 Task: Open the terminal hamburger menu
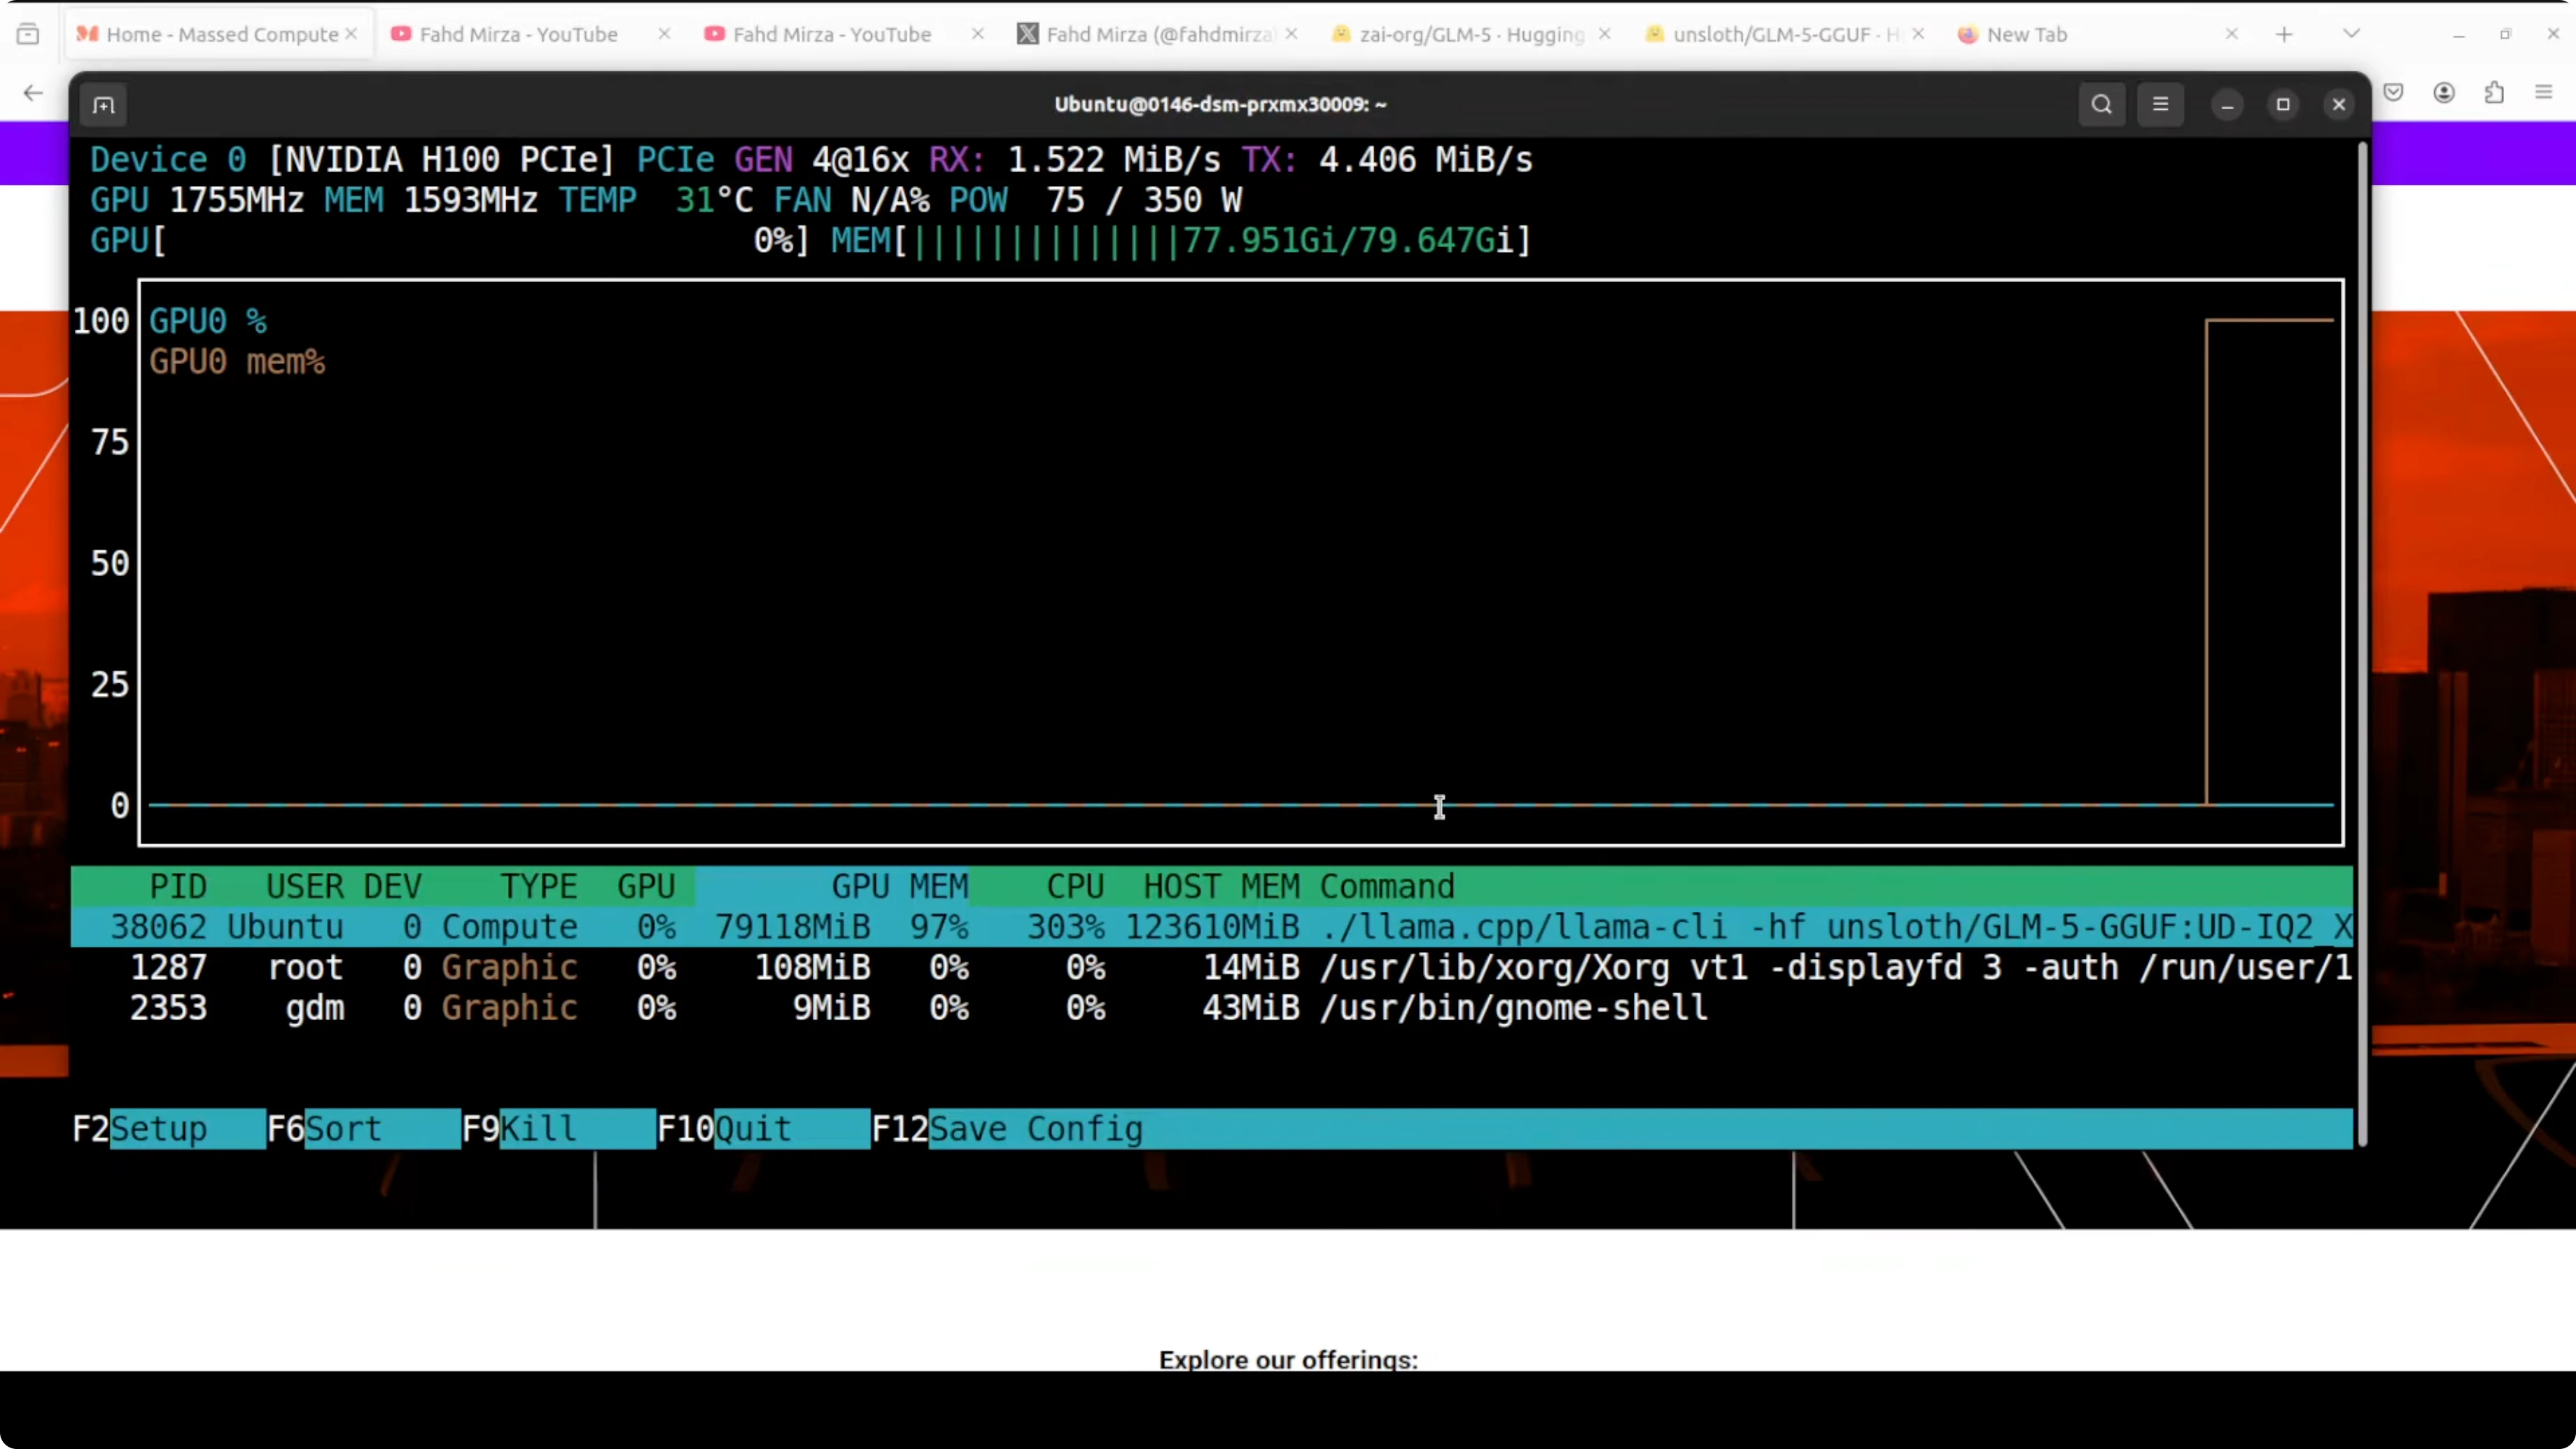2160,105
